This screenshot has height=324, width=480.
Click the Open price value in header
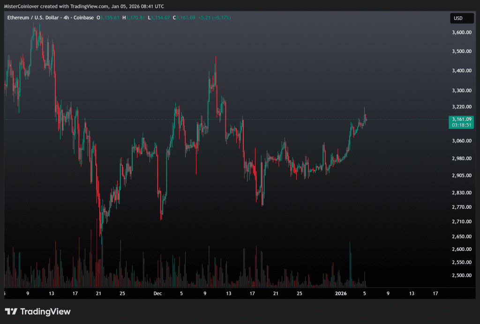pyautogui.click(x=110, y=18)
